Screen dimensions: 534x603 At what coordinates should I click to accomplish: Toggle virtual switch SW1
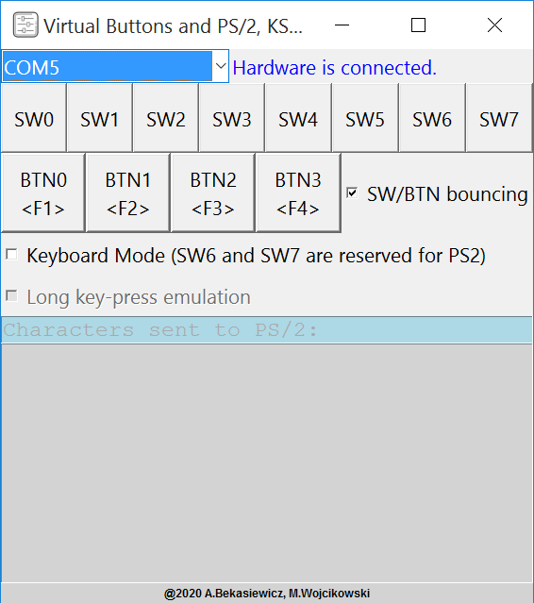(x=100, y=118)
